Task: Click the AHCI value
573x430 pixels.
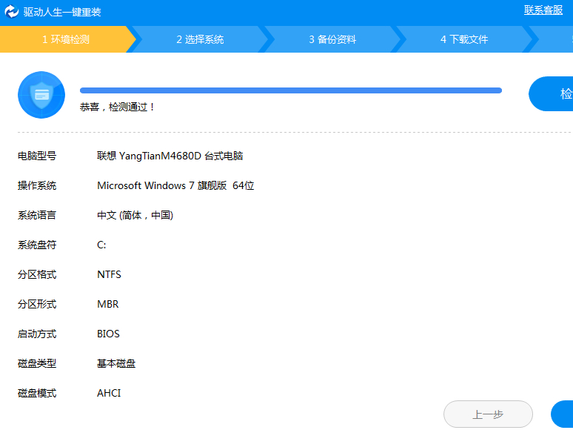Action: 109,393
